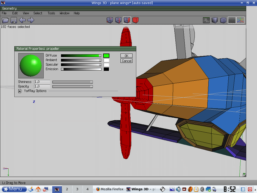Image resolution: width=257 pixels, height=193 pixels.
Task: Toggle orthographic perspective cube icon
Action: click(223, 20)
